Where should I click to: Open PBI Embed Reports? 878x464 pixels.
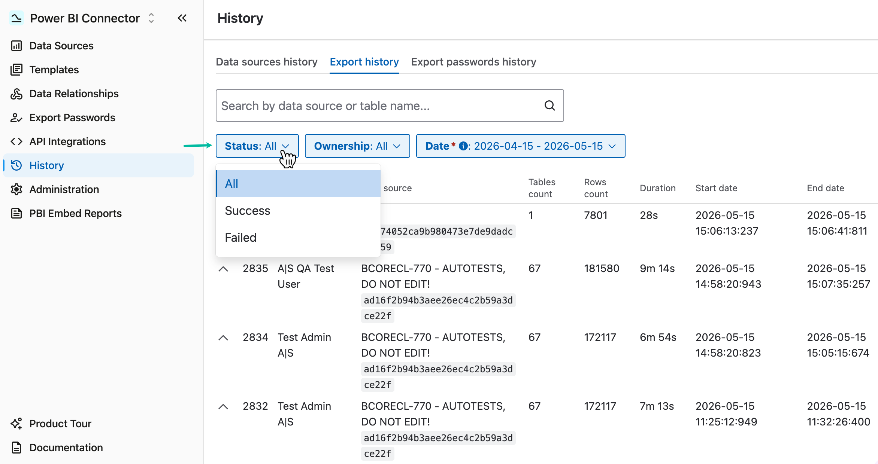coord(99,213)
